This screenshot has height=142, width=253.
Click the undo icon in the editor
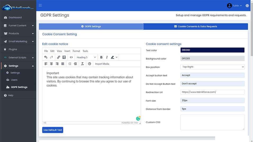[46, 57]
